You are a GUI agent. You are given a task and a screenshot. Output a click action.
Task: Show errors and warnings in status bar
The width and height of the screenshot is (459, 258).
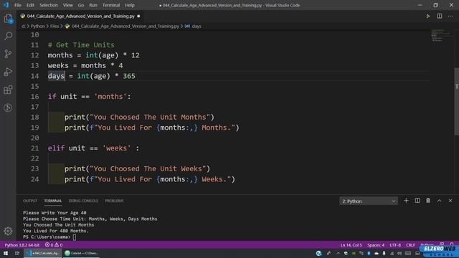pyautogui.click(x=54, y=245)
